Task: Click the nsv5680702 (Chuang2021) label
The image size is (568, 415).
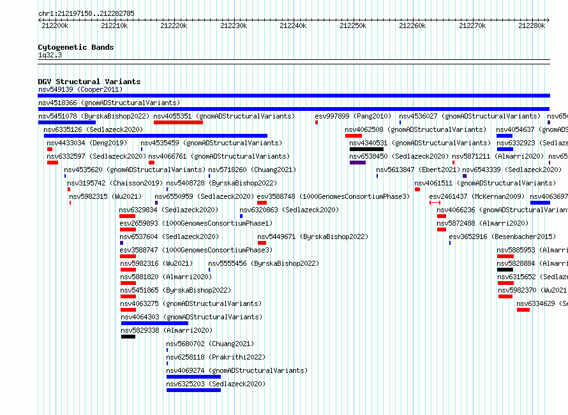Action: pos(210,344)
